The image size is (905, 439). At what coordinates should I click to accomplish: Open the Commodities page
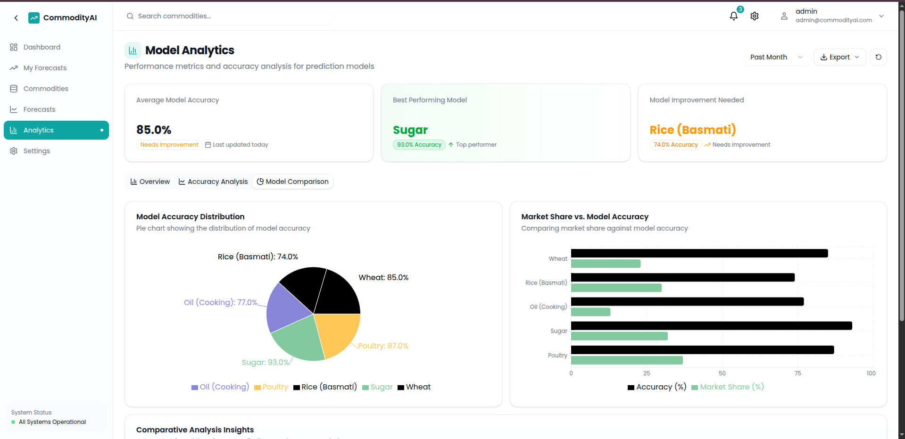pyautogui.click(x=56, y=89)
